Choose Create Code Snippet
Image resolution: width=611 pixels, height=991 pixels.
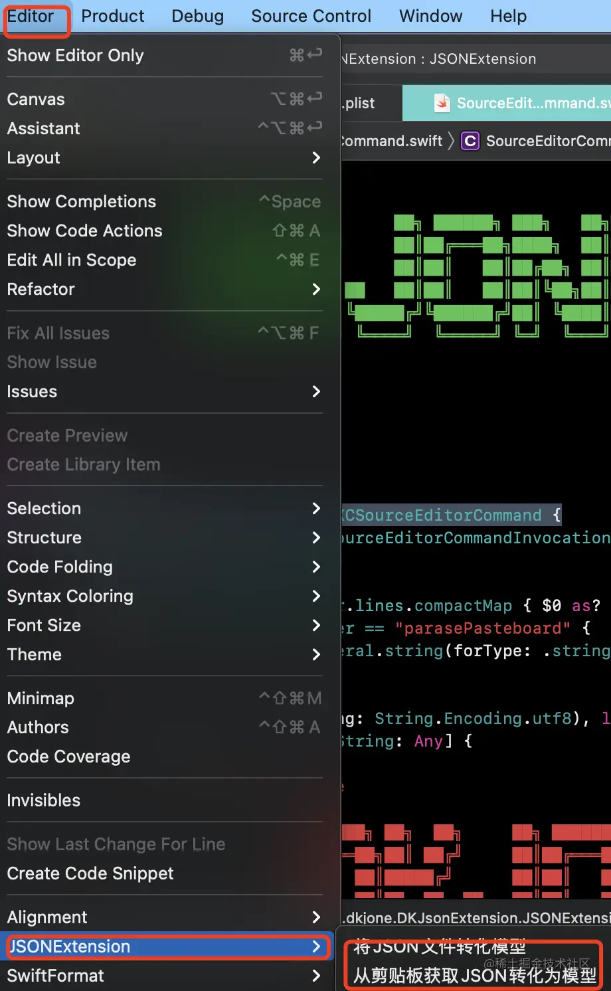(164, 873)
